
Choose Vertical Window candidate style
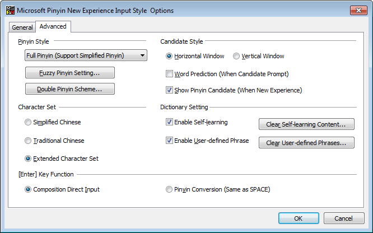[236, 56]
